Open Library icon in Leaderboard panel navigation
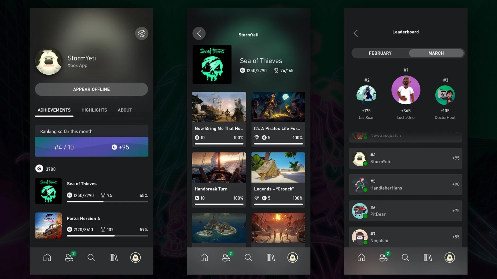 point(428,257)
